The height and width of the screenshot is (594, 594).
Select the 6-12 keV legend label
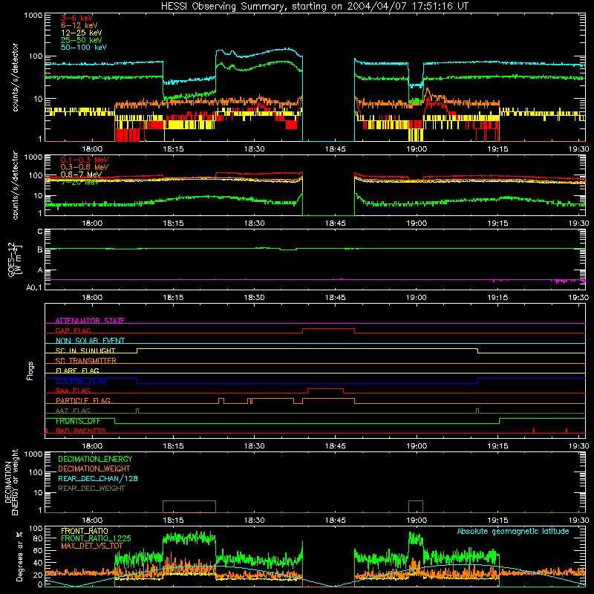pyautogui.click(x=79, y=25)
